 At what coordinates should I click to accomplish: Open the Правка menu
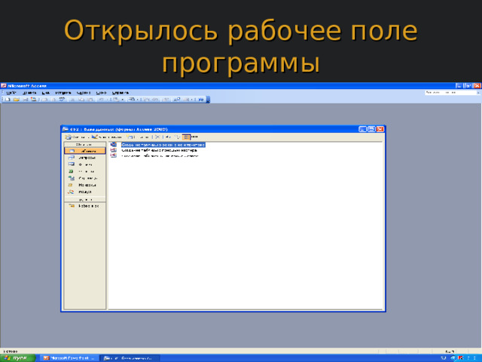[29, 93]
